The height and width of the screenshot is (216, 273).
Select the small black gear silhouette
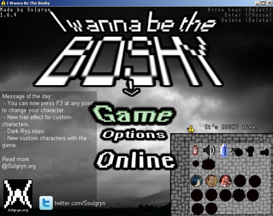coord(196,164)
